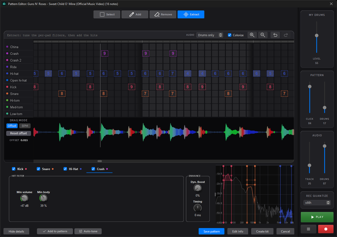The image size is (337, 237).
Task: Start playback with the PLAY button
Action: tap(317, 217)
